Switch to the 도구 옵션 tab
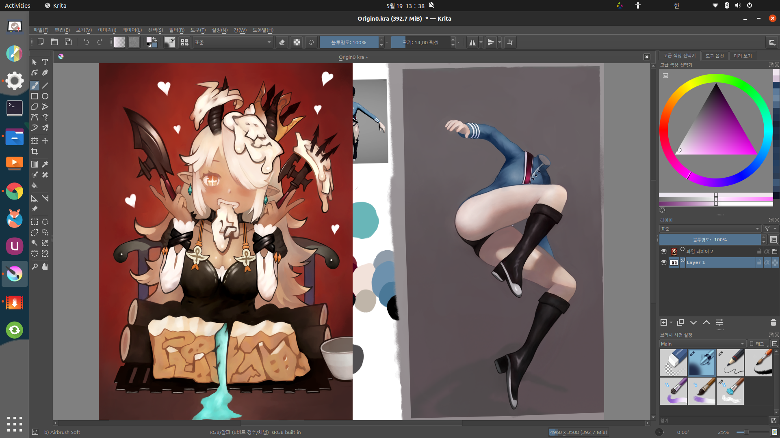 click(714, 56)
